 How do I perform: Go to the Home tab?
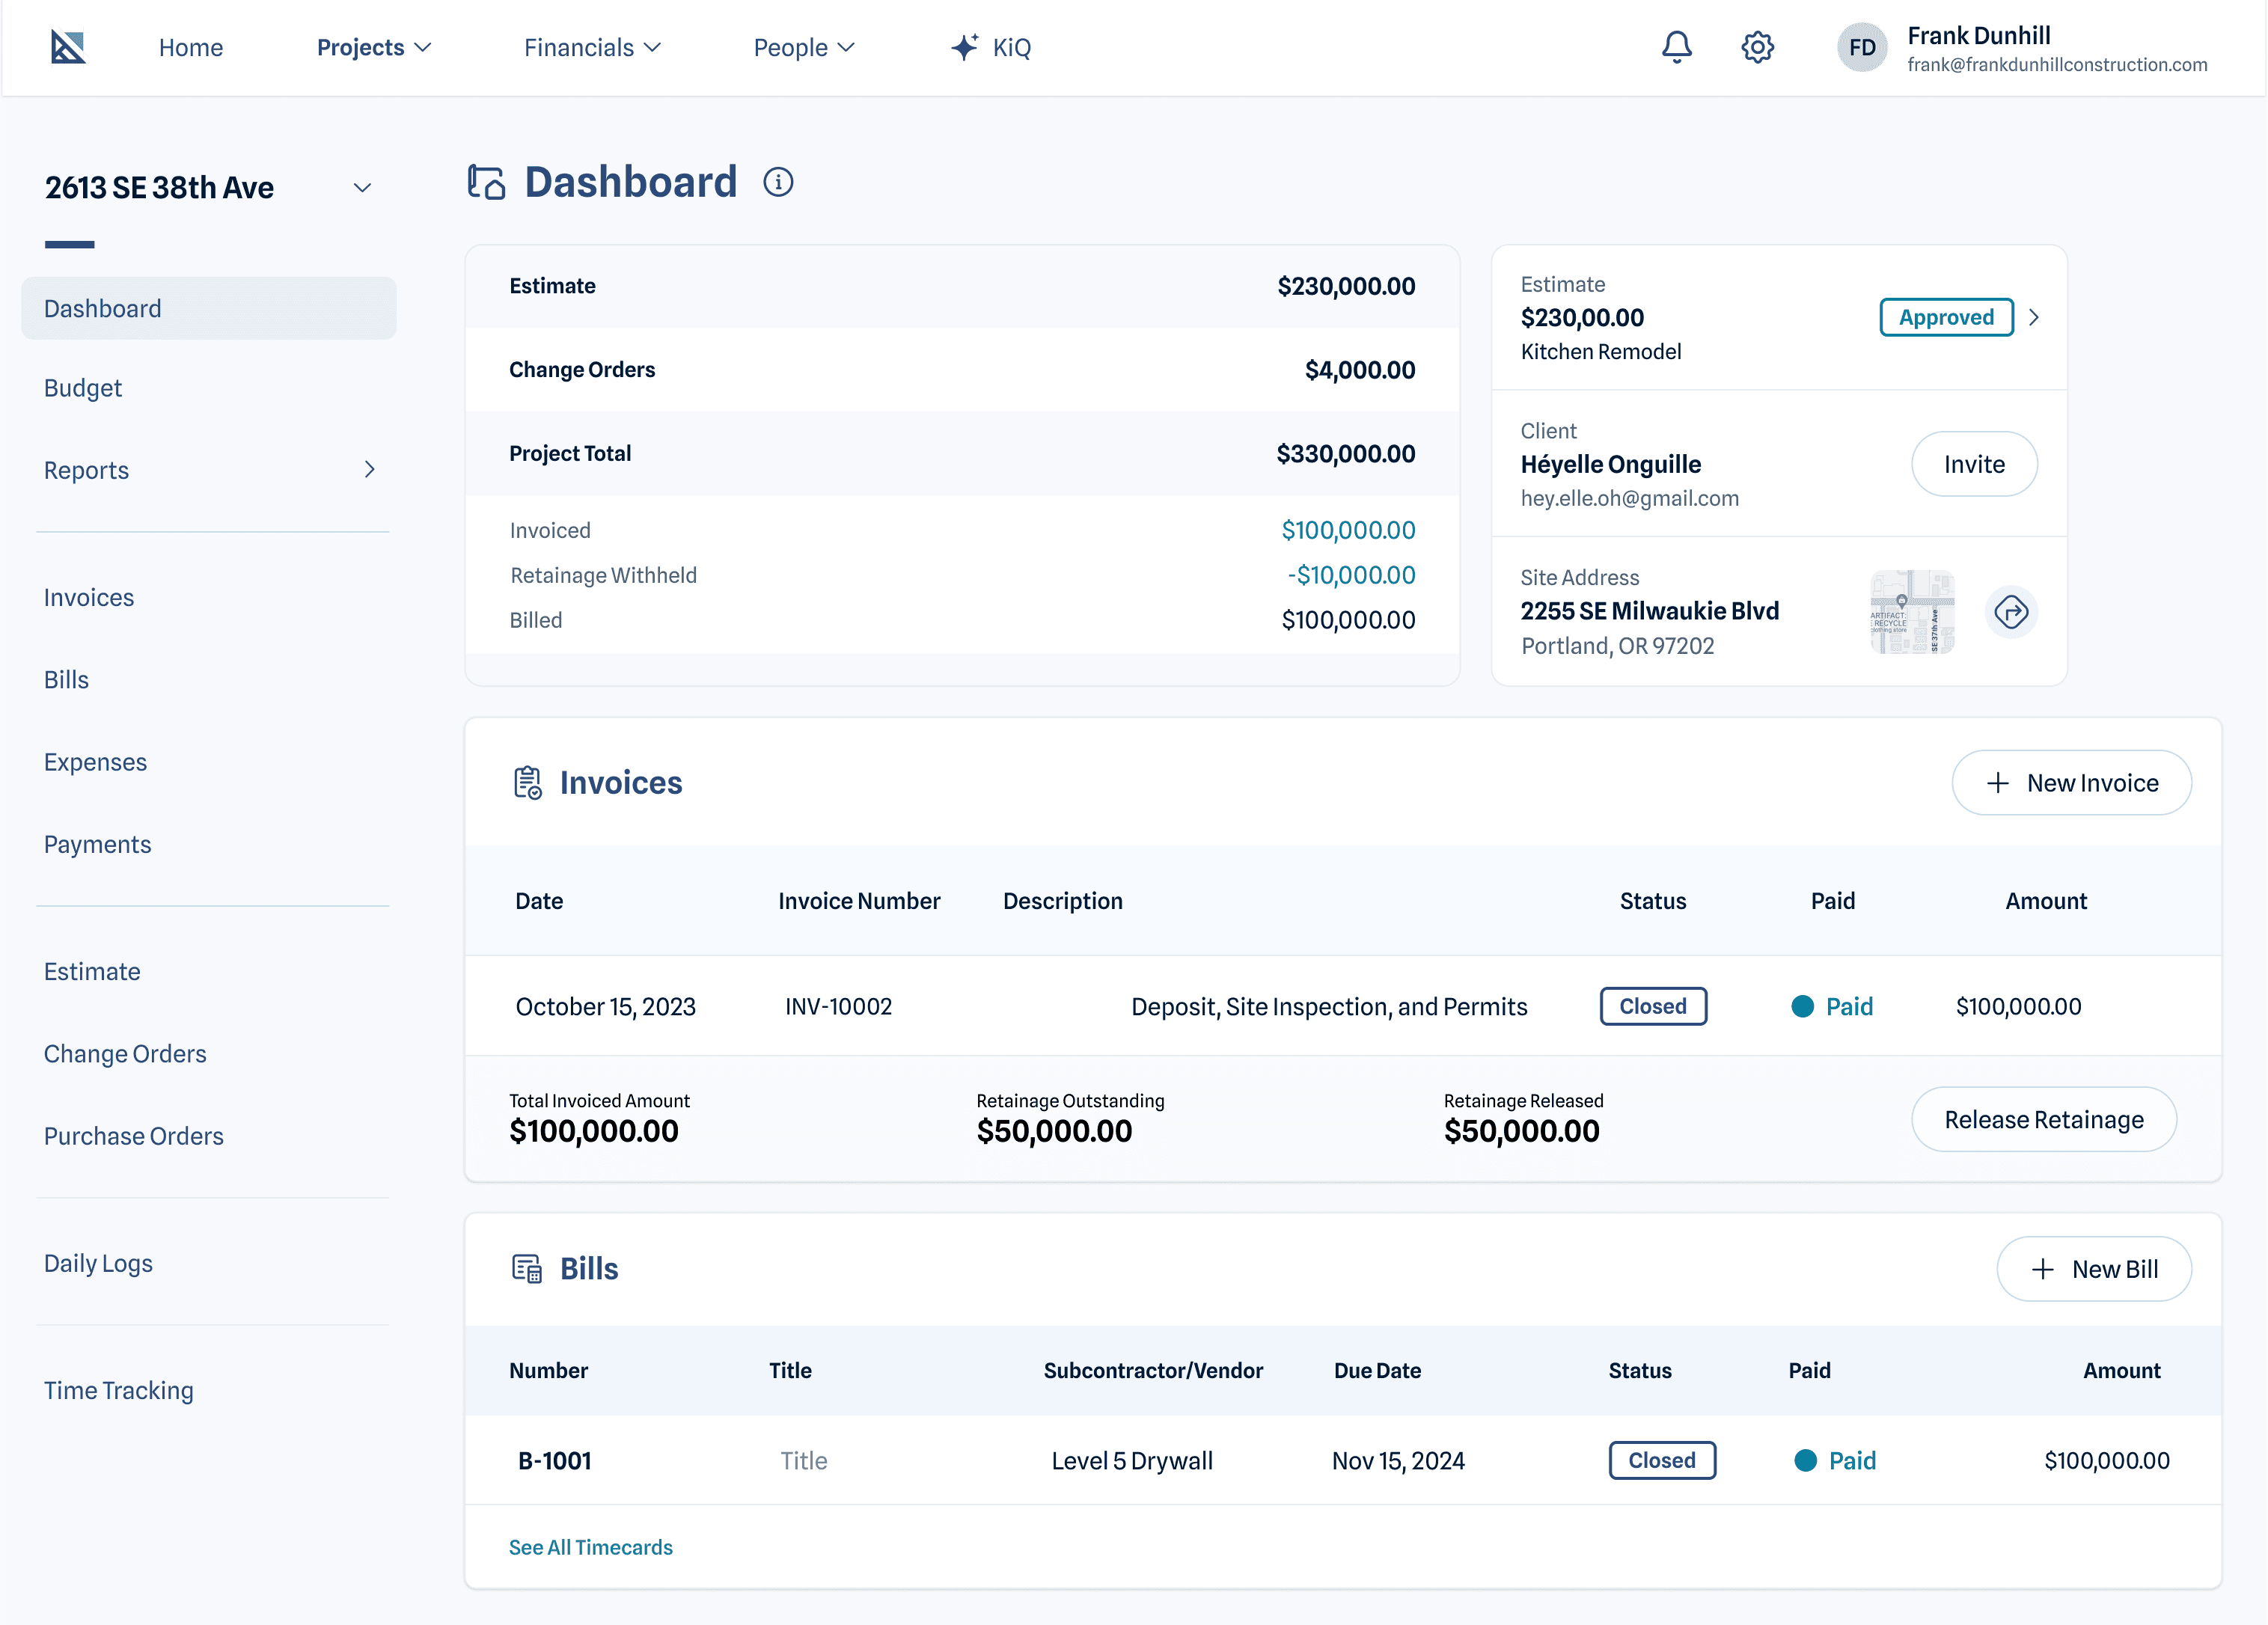[x=191, y=47]
